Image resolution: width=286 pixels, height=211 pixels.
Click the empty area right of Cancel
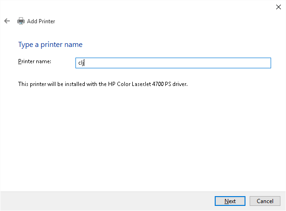pyautogui.click(x=283, y=201)
